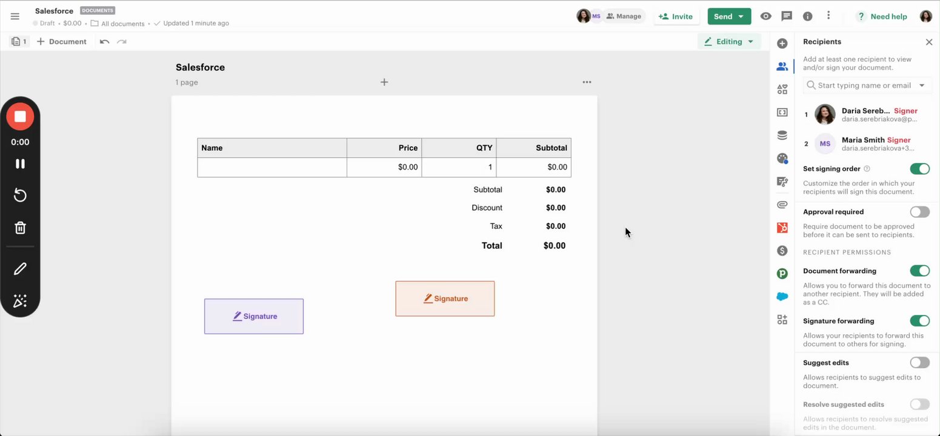Open the content library shapes icon
The width and height of the screenshot is (940, 436).
coord(782,90)
